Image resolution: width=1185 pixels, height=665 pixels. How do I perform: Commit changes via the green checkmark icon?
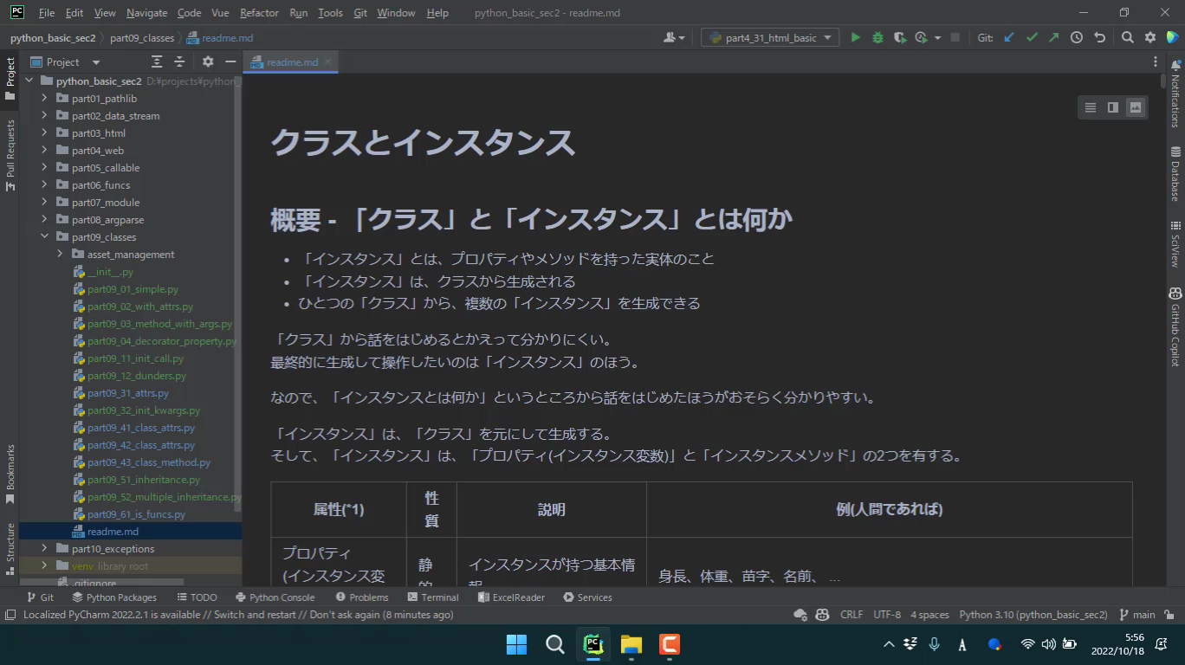(1032, 37)
